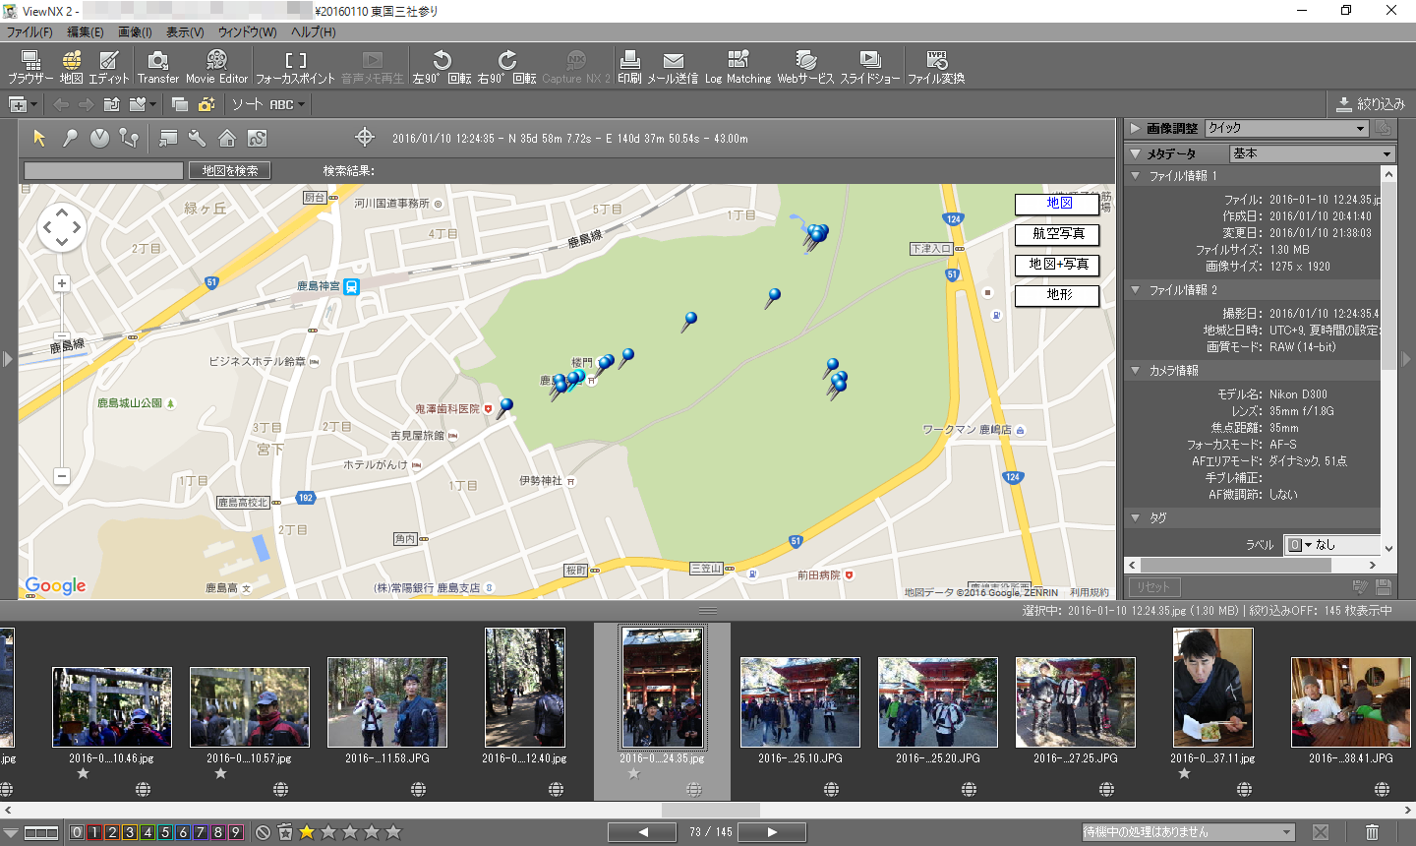Select thumbnail 2016-...37.11.jpg
Viewport: 1416px width, 846px height.
pos(1212,688)
